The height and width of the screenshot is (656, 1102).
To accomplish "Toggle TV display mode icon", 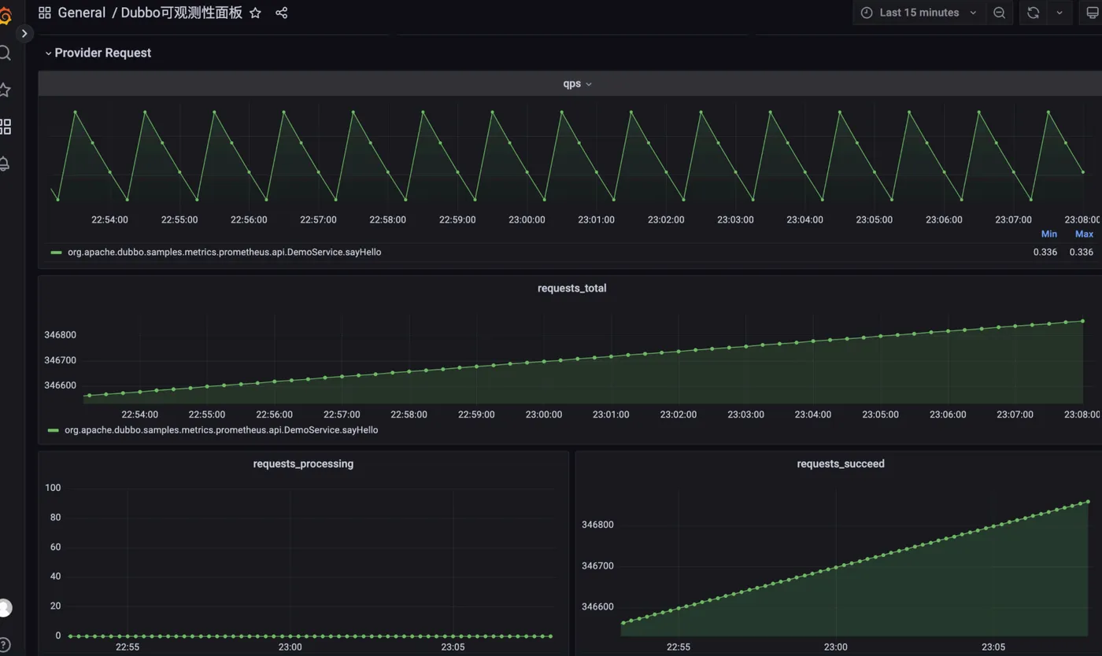I will pos(1093,13).
